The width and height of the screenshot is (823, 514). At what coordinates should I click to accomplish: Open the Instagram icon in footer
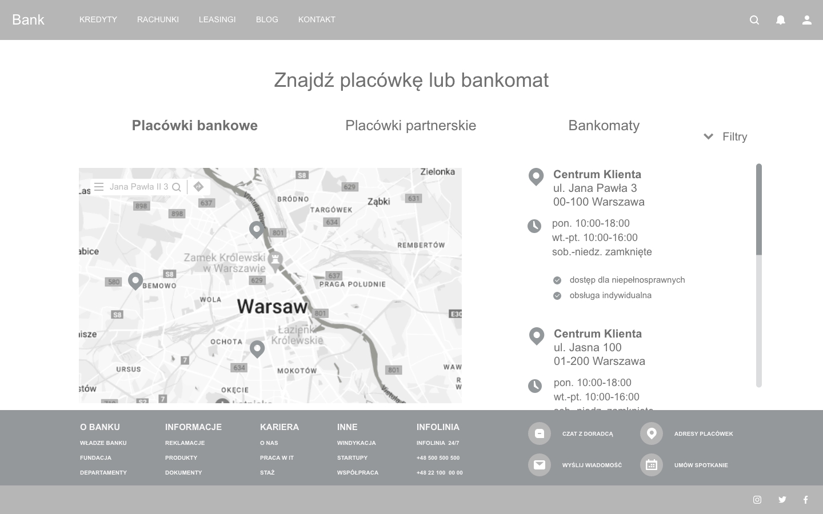tap(757, 500)
